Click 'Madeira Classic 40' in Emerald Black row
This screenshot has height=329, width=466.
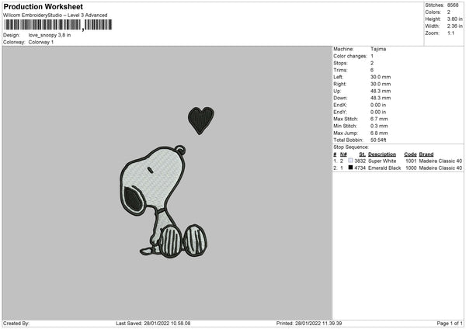tap(440, 168)
